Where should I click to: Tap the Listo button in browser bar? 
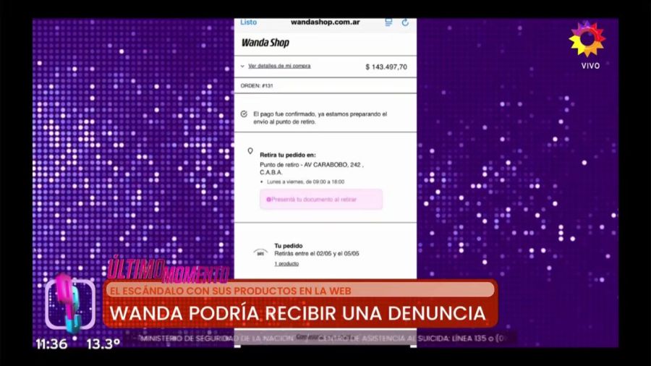[248, 22]
